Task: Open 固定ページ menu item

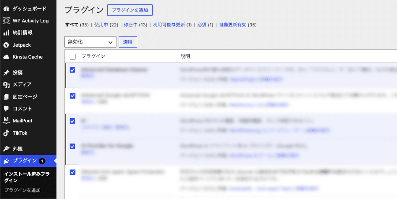Action: 25,96
